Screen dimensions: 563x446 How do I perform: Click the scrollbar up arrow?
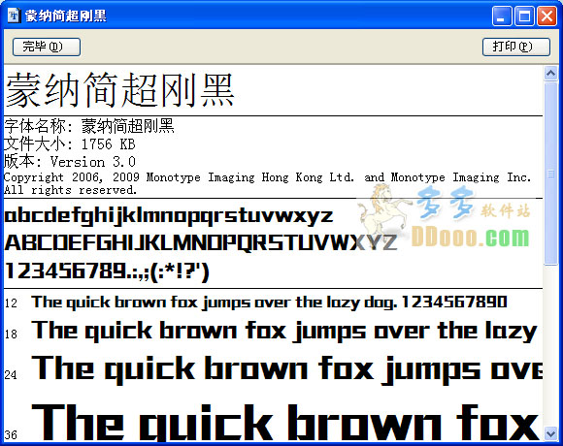550,74
